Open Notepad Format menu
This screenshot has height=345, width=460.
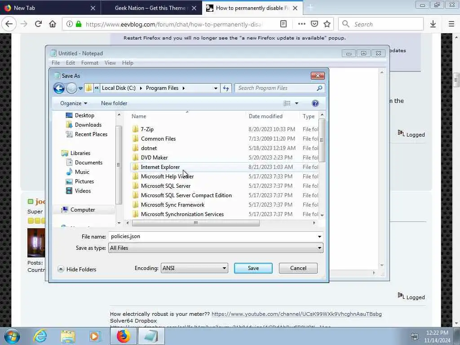pyautogui.click(x=90, y=63)
